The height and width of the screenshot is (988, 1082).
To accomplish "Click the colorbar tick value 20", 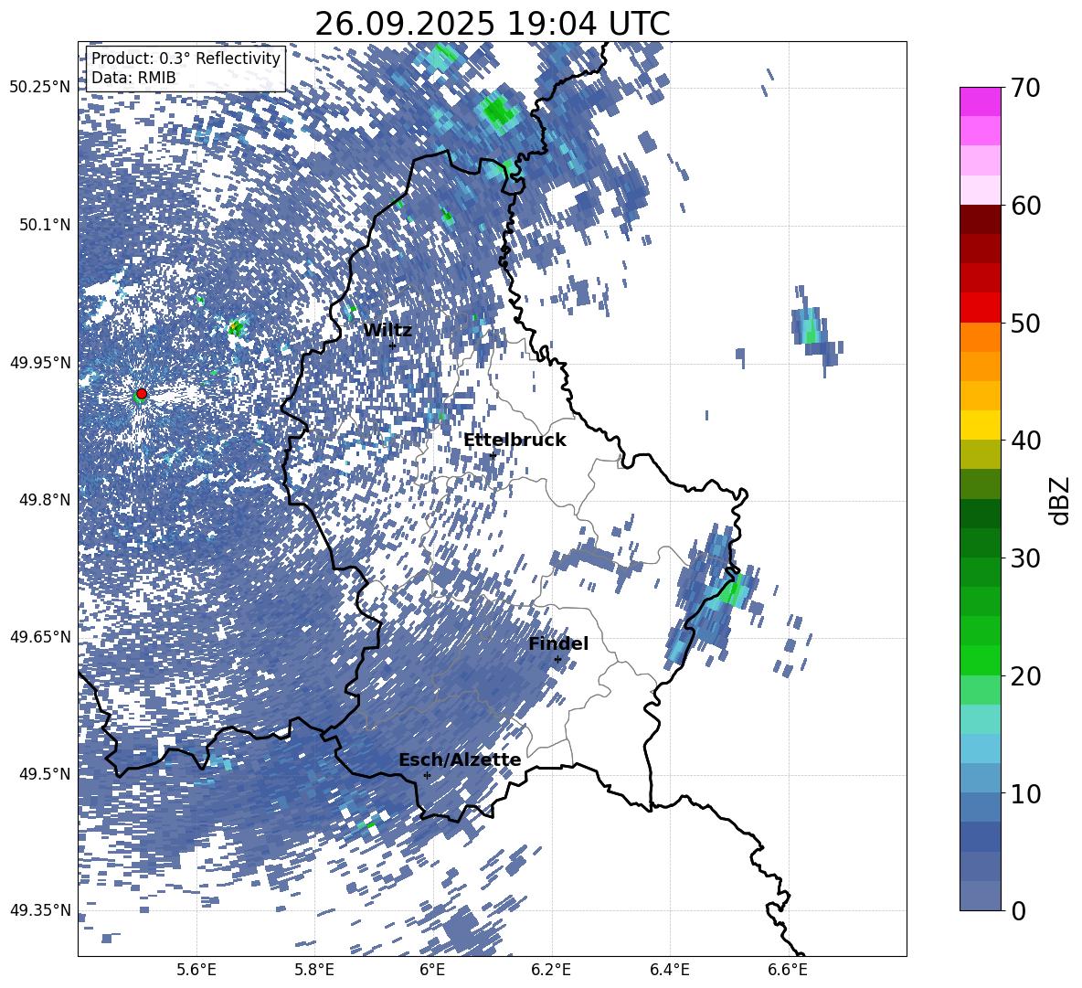I will 1026,676.
